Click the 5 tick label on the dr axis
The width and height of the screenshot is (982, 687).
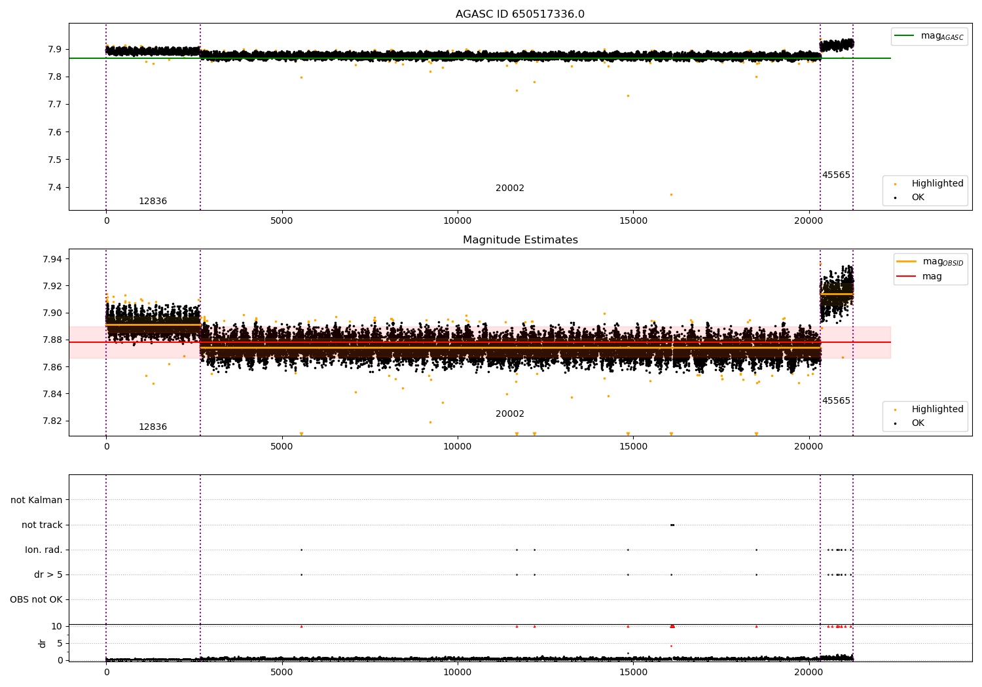(x=60, y=643)
